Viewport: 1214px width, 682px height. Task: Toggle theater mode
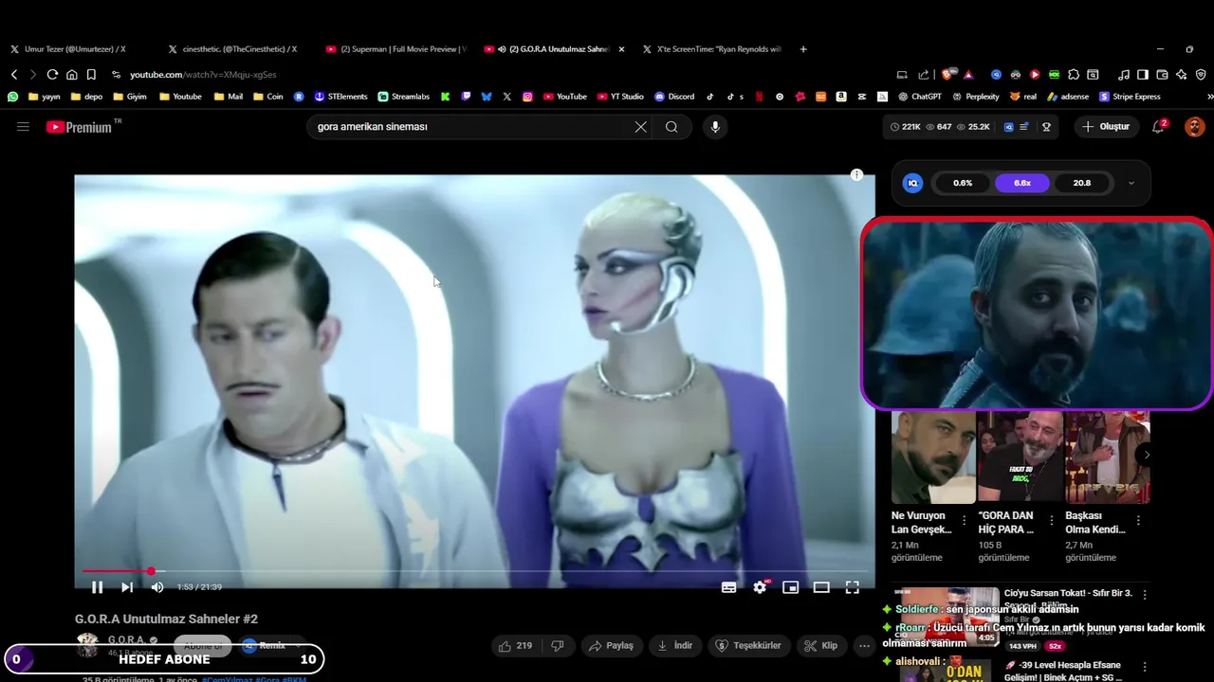[x=821, y=587]
